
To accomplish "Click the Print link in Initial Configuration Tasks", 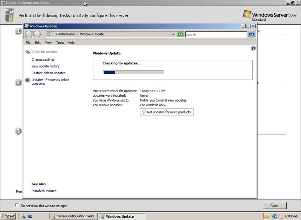I will (x=18, y=192).
